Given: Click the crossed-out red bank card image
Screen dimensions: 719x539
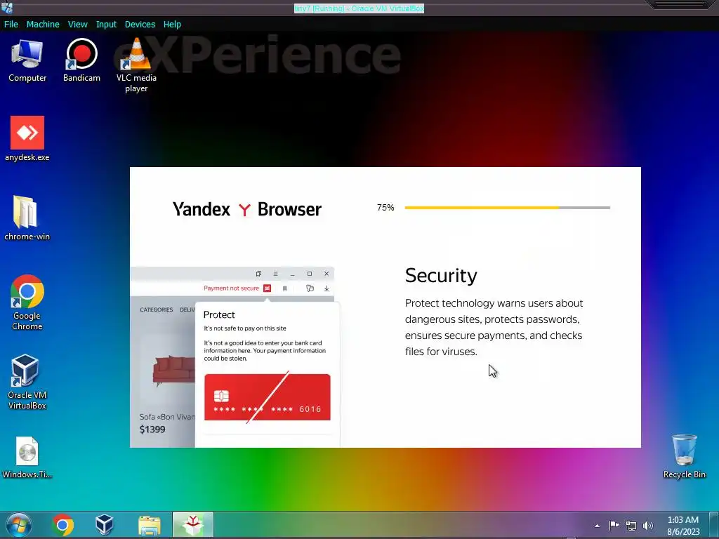Looking at the screenshot, I should coord(268,397).
